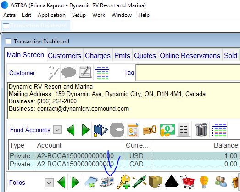Image resolution: width=240 pixels, height=192 pixels.
Task: Click the Type column header
Action: (22, 145)
